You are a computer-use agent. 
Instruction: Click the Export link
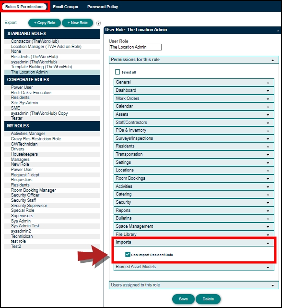click(x=11, y=23)
